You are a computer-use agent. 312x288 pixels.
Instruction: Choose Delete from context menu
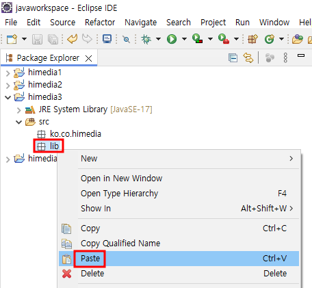(x=179, y=274)
